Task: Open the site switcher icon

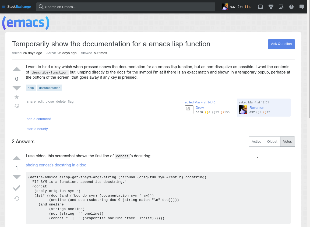Action: click(x=302, y=6)
